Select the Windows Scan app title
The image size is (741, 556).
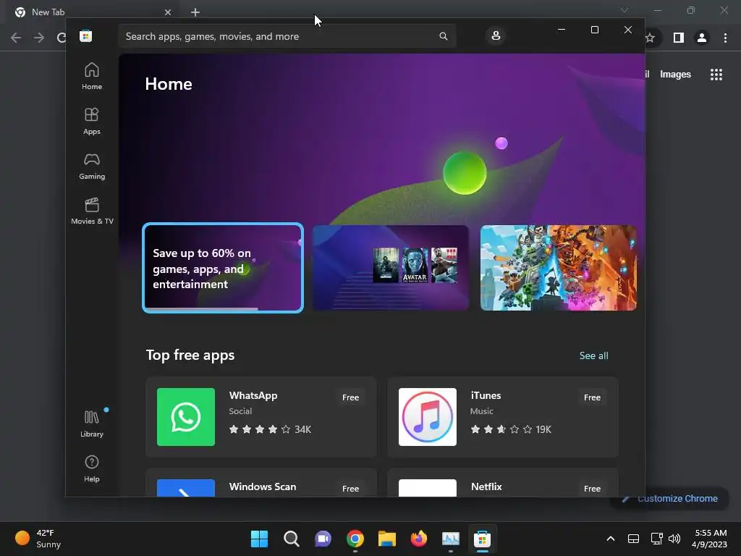pos(263,486)
